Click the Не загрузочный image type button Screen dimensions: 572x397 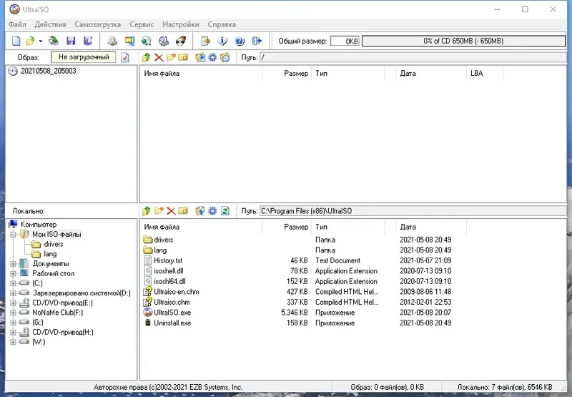coord(84,57)
